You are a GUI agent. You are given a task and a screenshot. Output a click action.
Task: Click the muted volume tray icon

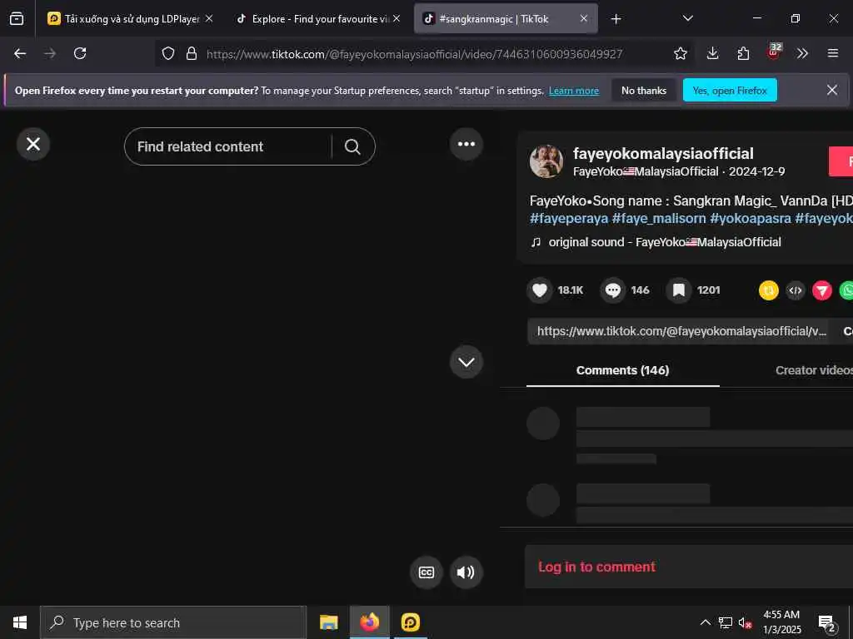[x=746, y=622]
